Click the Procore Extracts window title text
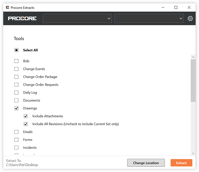This screenshot has height=172, width=199. click(x=22, y=8)
